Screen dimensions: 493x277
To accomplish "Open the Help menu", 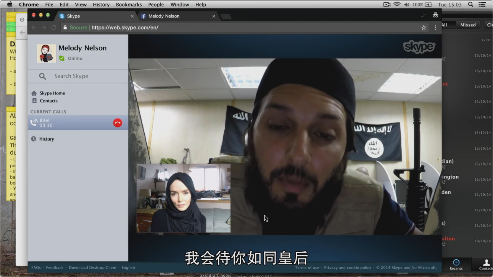I will tap(201, 5).
